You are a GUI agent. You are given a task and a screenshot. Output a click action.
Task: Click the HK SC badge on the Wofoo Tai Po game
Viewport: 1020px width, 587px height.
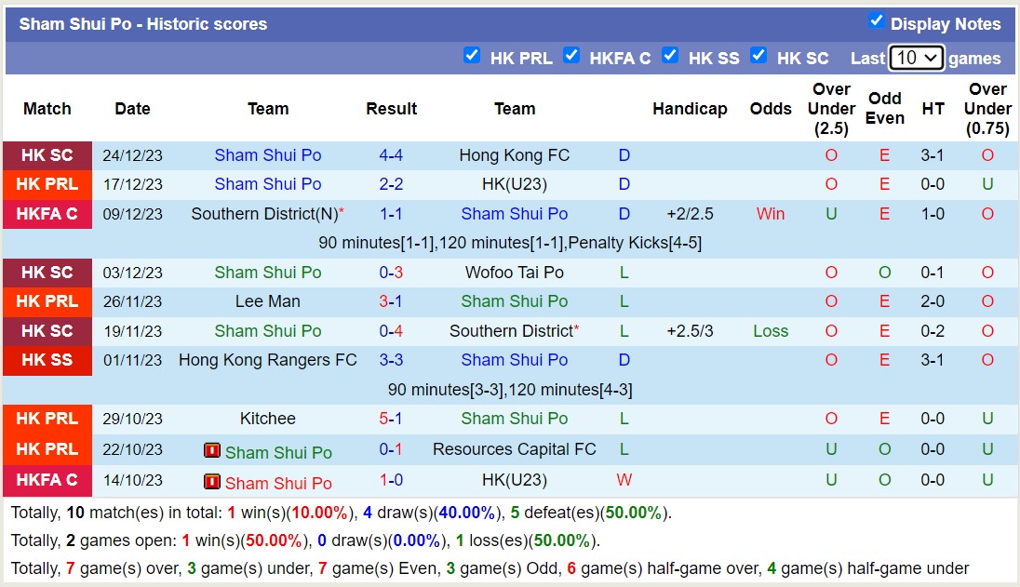[47, 273]
